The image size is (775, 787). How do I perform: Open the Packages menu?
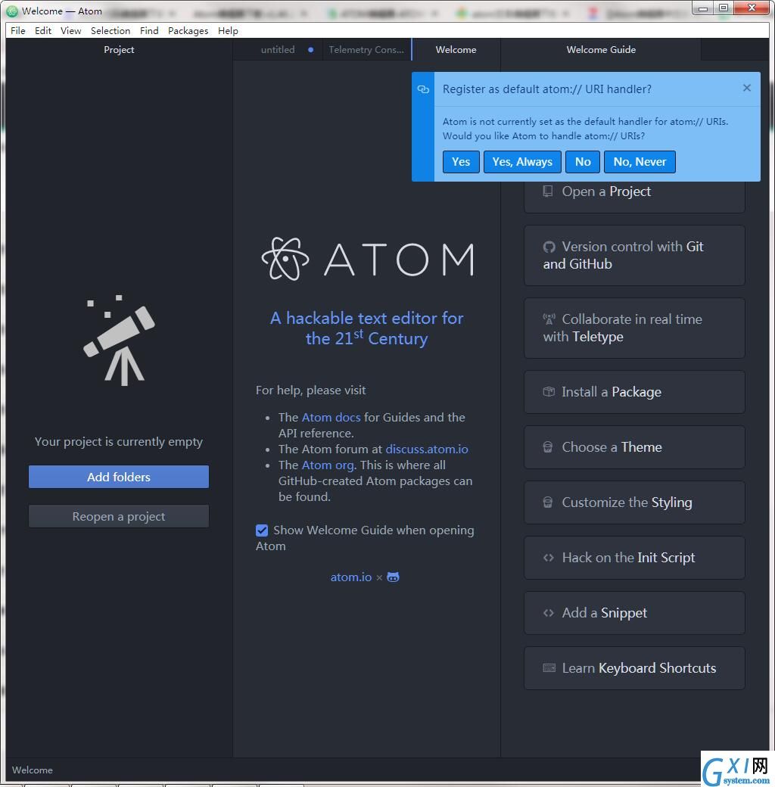click(x=188, y=30)
